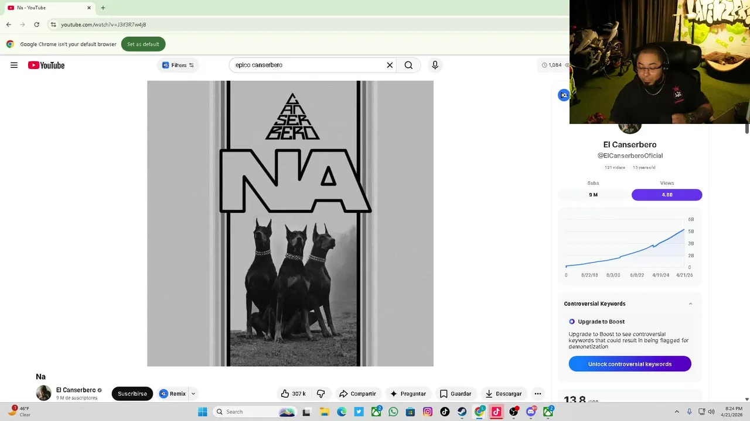The height and width of the screenshot is (421, 750).
Task: Open the YouTube hamburger guide menu
Action: tap(14, 65)
